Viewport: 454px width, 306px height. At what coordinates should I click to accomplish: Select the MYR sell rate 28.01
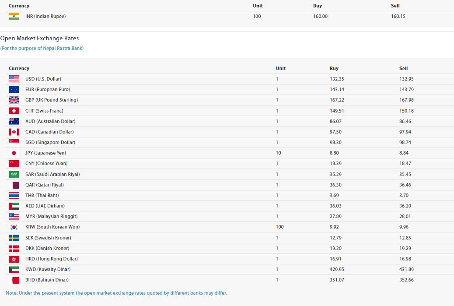coord(405,216)
